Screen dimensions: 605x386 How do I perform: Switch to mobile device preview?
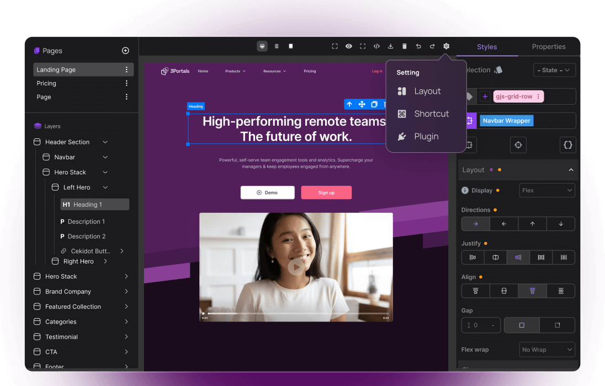click(291, 46)
